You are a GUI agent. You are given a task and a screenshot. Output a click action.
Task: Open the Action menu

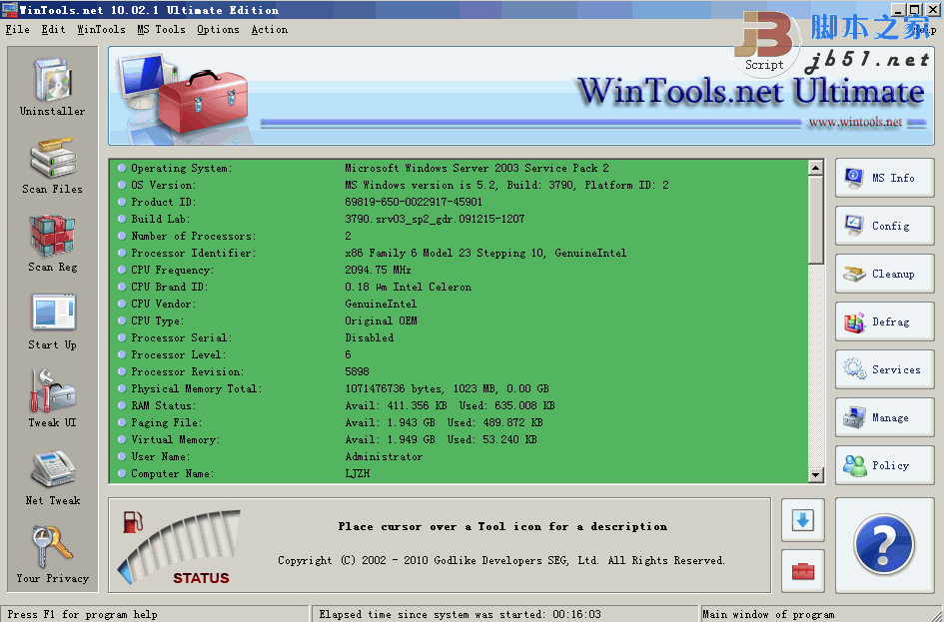[x=269, y=30]
